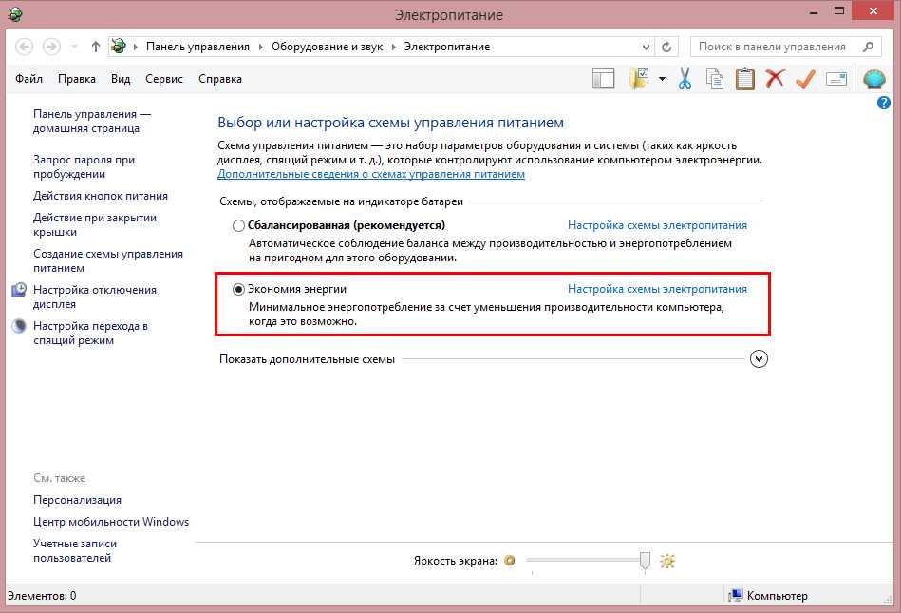The width and height of the screenshot is (901, 613).
Task: Open the folder options dropdown arrow
Action: tap(662, 79)
